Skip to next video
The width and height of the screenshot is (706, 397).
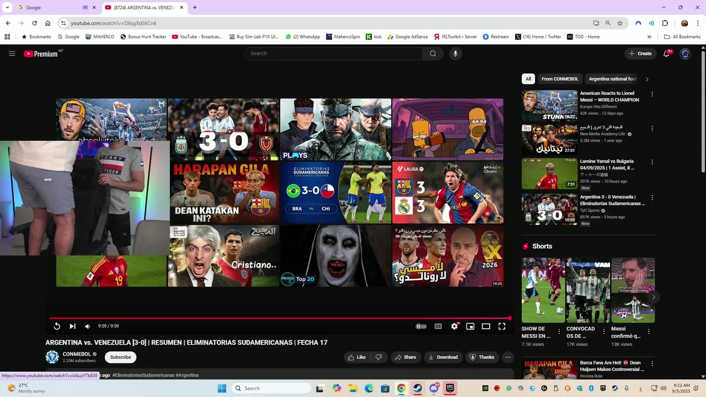[x=72, y=326]
